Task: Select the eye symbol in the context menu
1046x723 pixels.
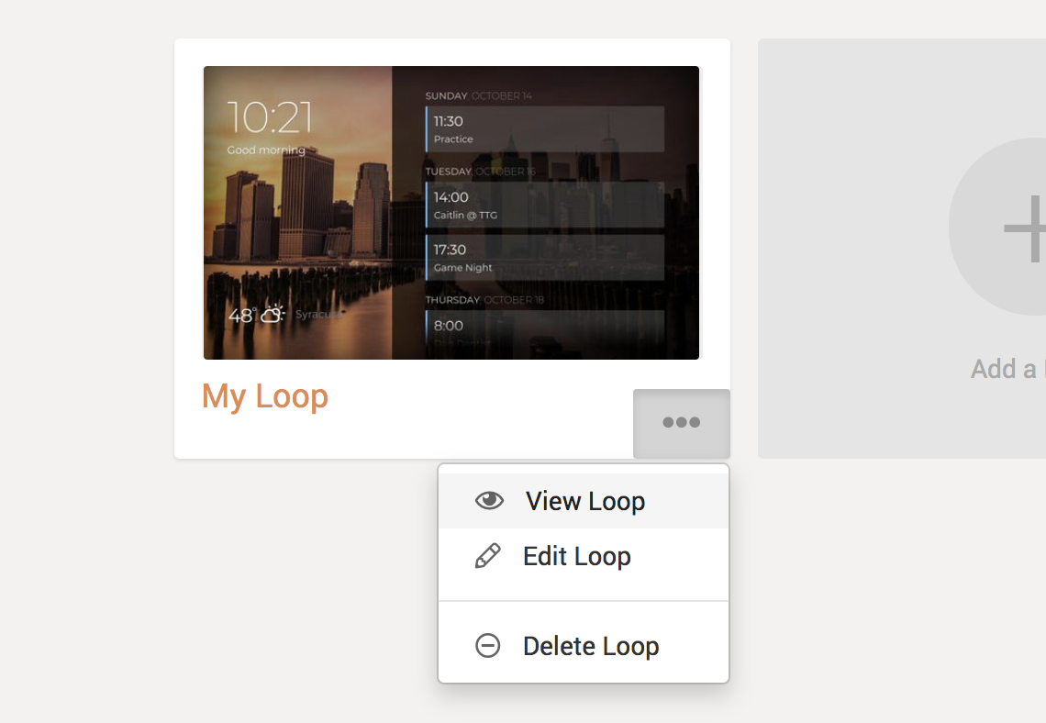Action: coord(490,500)
